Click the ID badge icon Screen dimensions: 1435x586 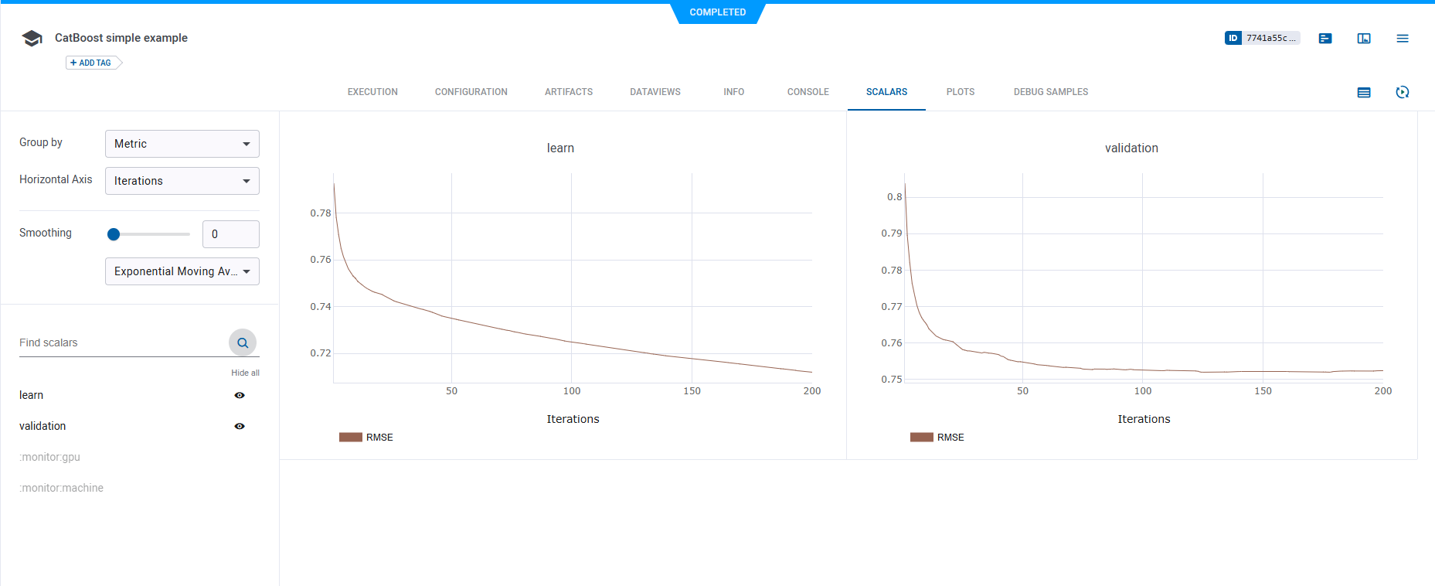coord(1233,38)
